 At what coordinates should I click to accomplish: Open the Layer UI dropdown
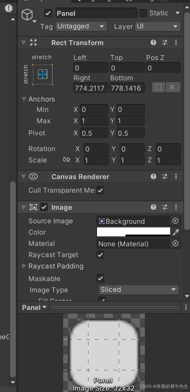coord(158,27)
